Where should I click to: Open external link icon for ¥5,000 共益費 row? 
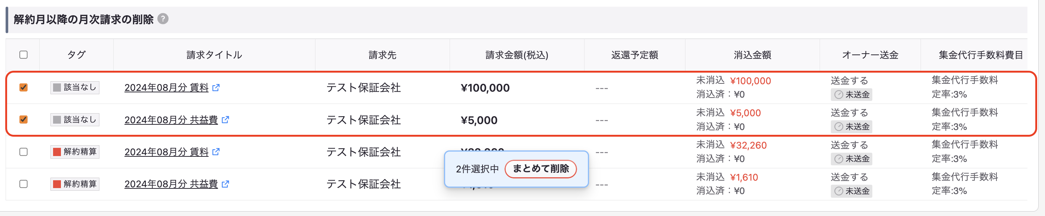[x=225, y=120]
